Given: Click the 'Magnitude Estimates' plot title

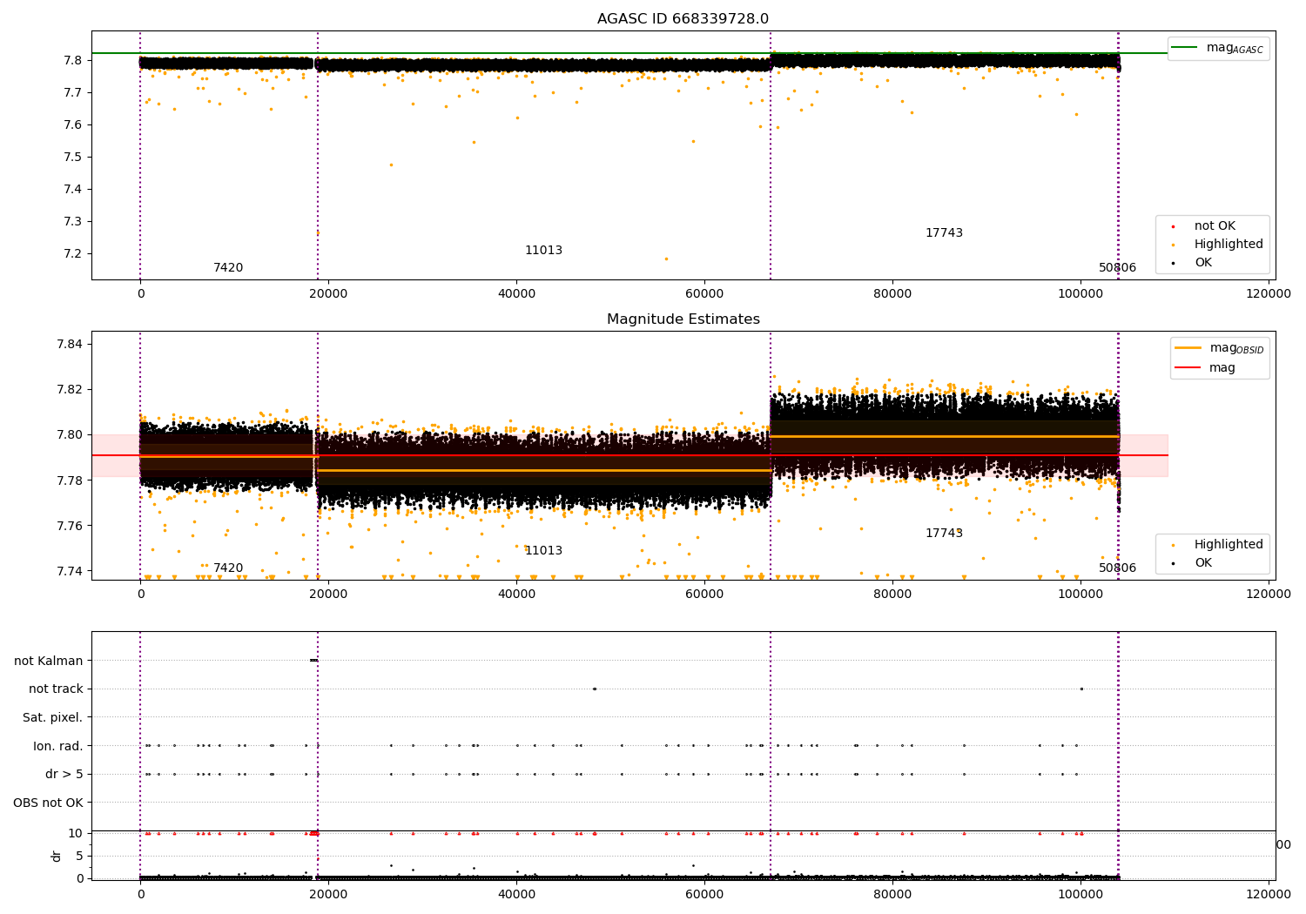Looking at the screenshot, I should (x=683, y=319).
